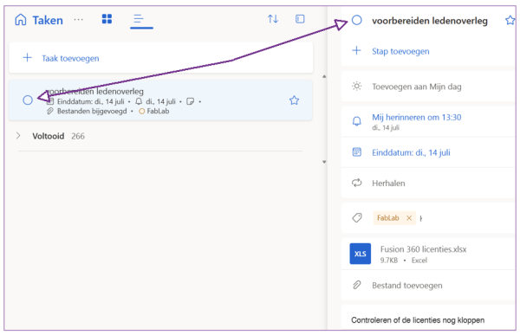Screen dimensions: 520x335
Task: Toggle the sidebar panel layout icon
Action: [x=300, y=19]
